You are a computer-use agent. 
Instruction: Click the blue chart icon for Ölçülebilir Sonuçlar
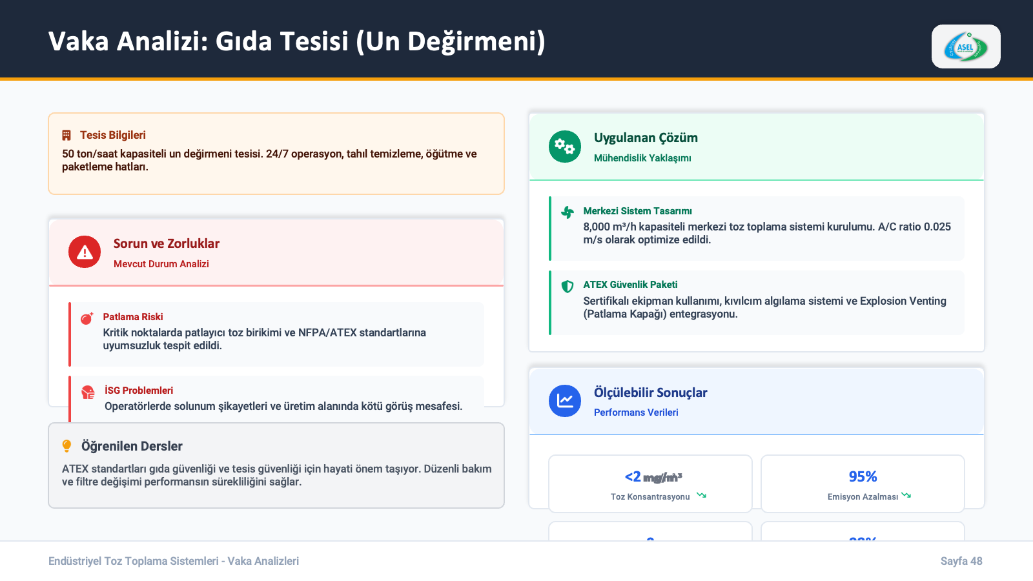coord(565,401)
